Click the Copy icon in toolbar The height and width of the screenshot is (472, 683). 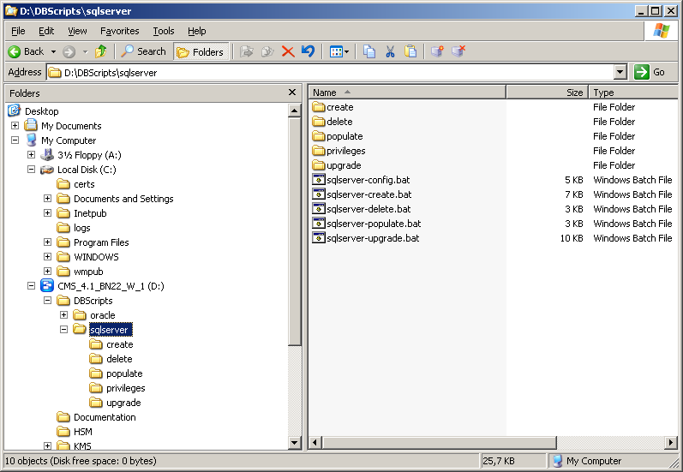[369, 51]
